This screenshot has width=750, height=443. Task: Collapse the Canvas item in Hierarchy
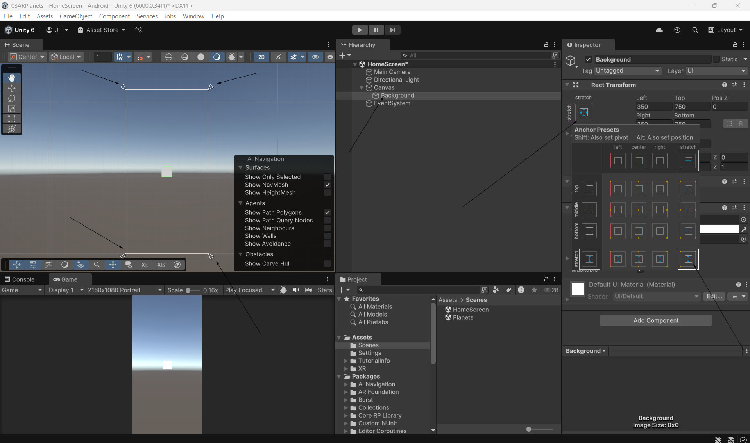pyautogui.click(x=362, y=88)
